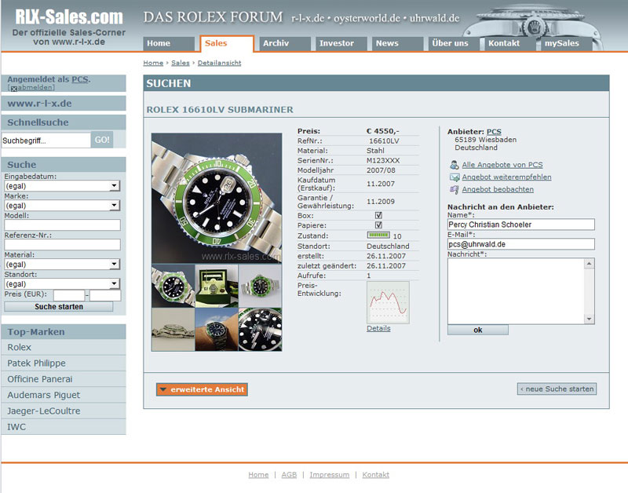628x493 pixels.
Task: Open the green box thumbnail photo
Action: [217, 286]
